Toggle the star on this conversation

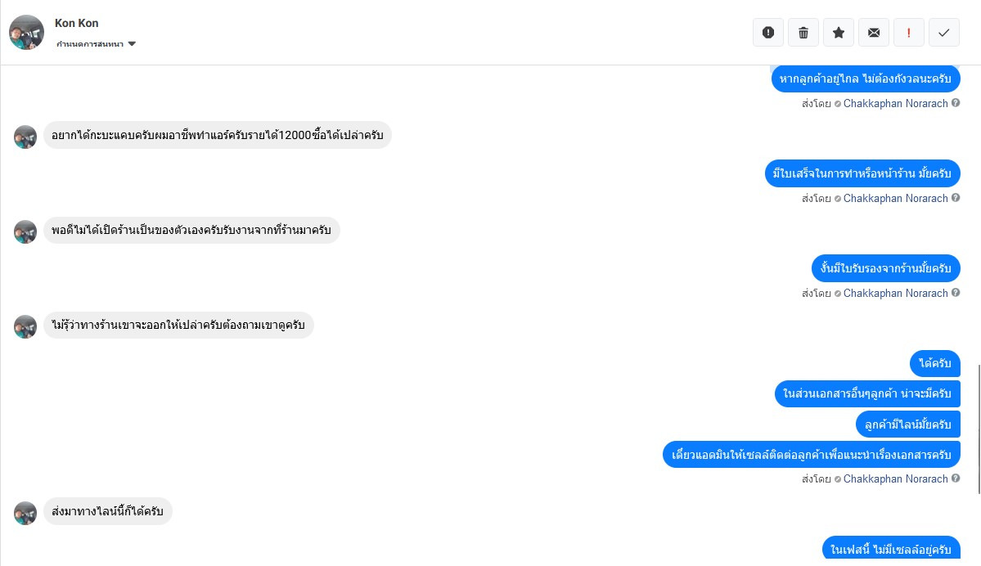tap(839, 33)
